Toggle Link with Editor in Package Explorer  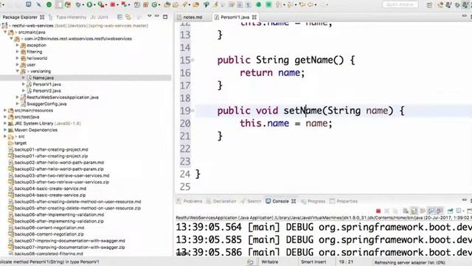click(128, 17)
